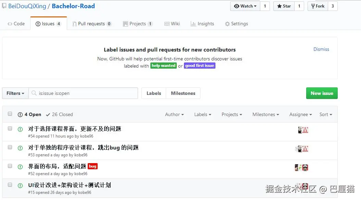Click the green help wanted label

coord(163,66)
